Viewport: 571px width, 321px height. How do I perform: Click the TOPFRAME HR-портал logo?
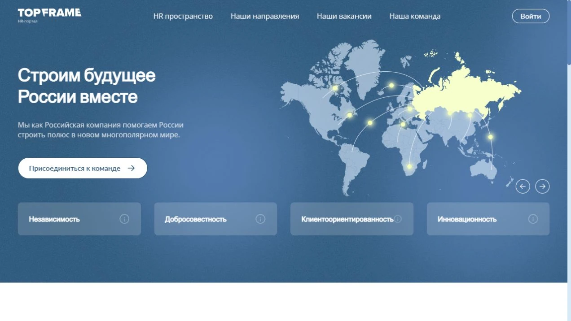(49, 15)
